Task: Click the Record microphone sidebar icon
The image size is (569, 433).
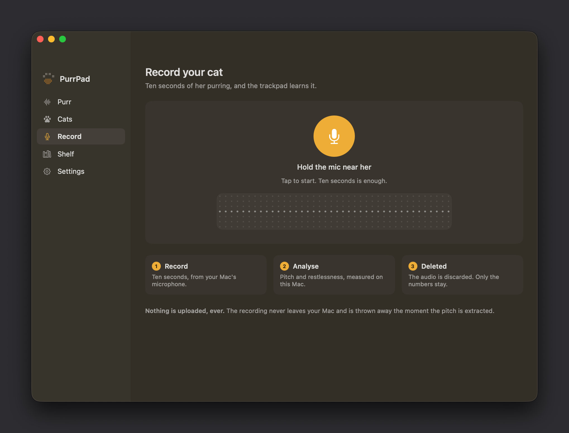Action: [47, 136]
